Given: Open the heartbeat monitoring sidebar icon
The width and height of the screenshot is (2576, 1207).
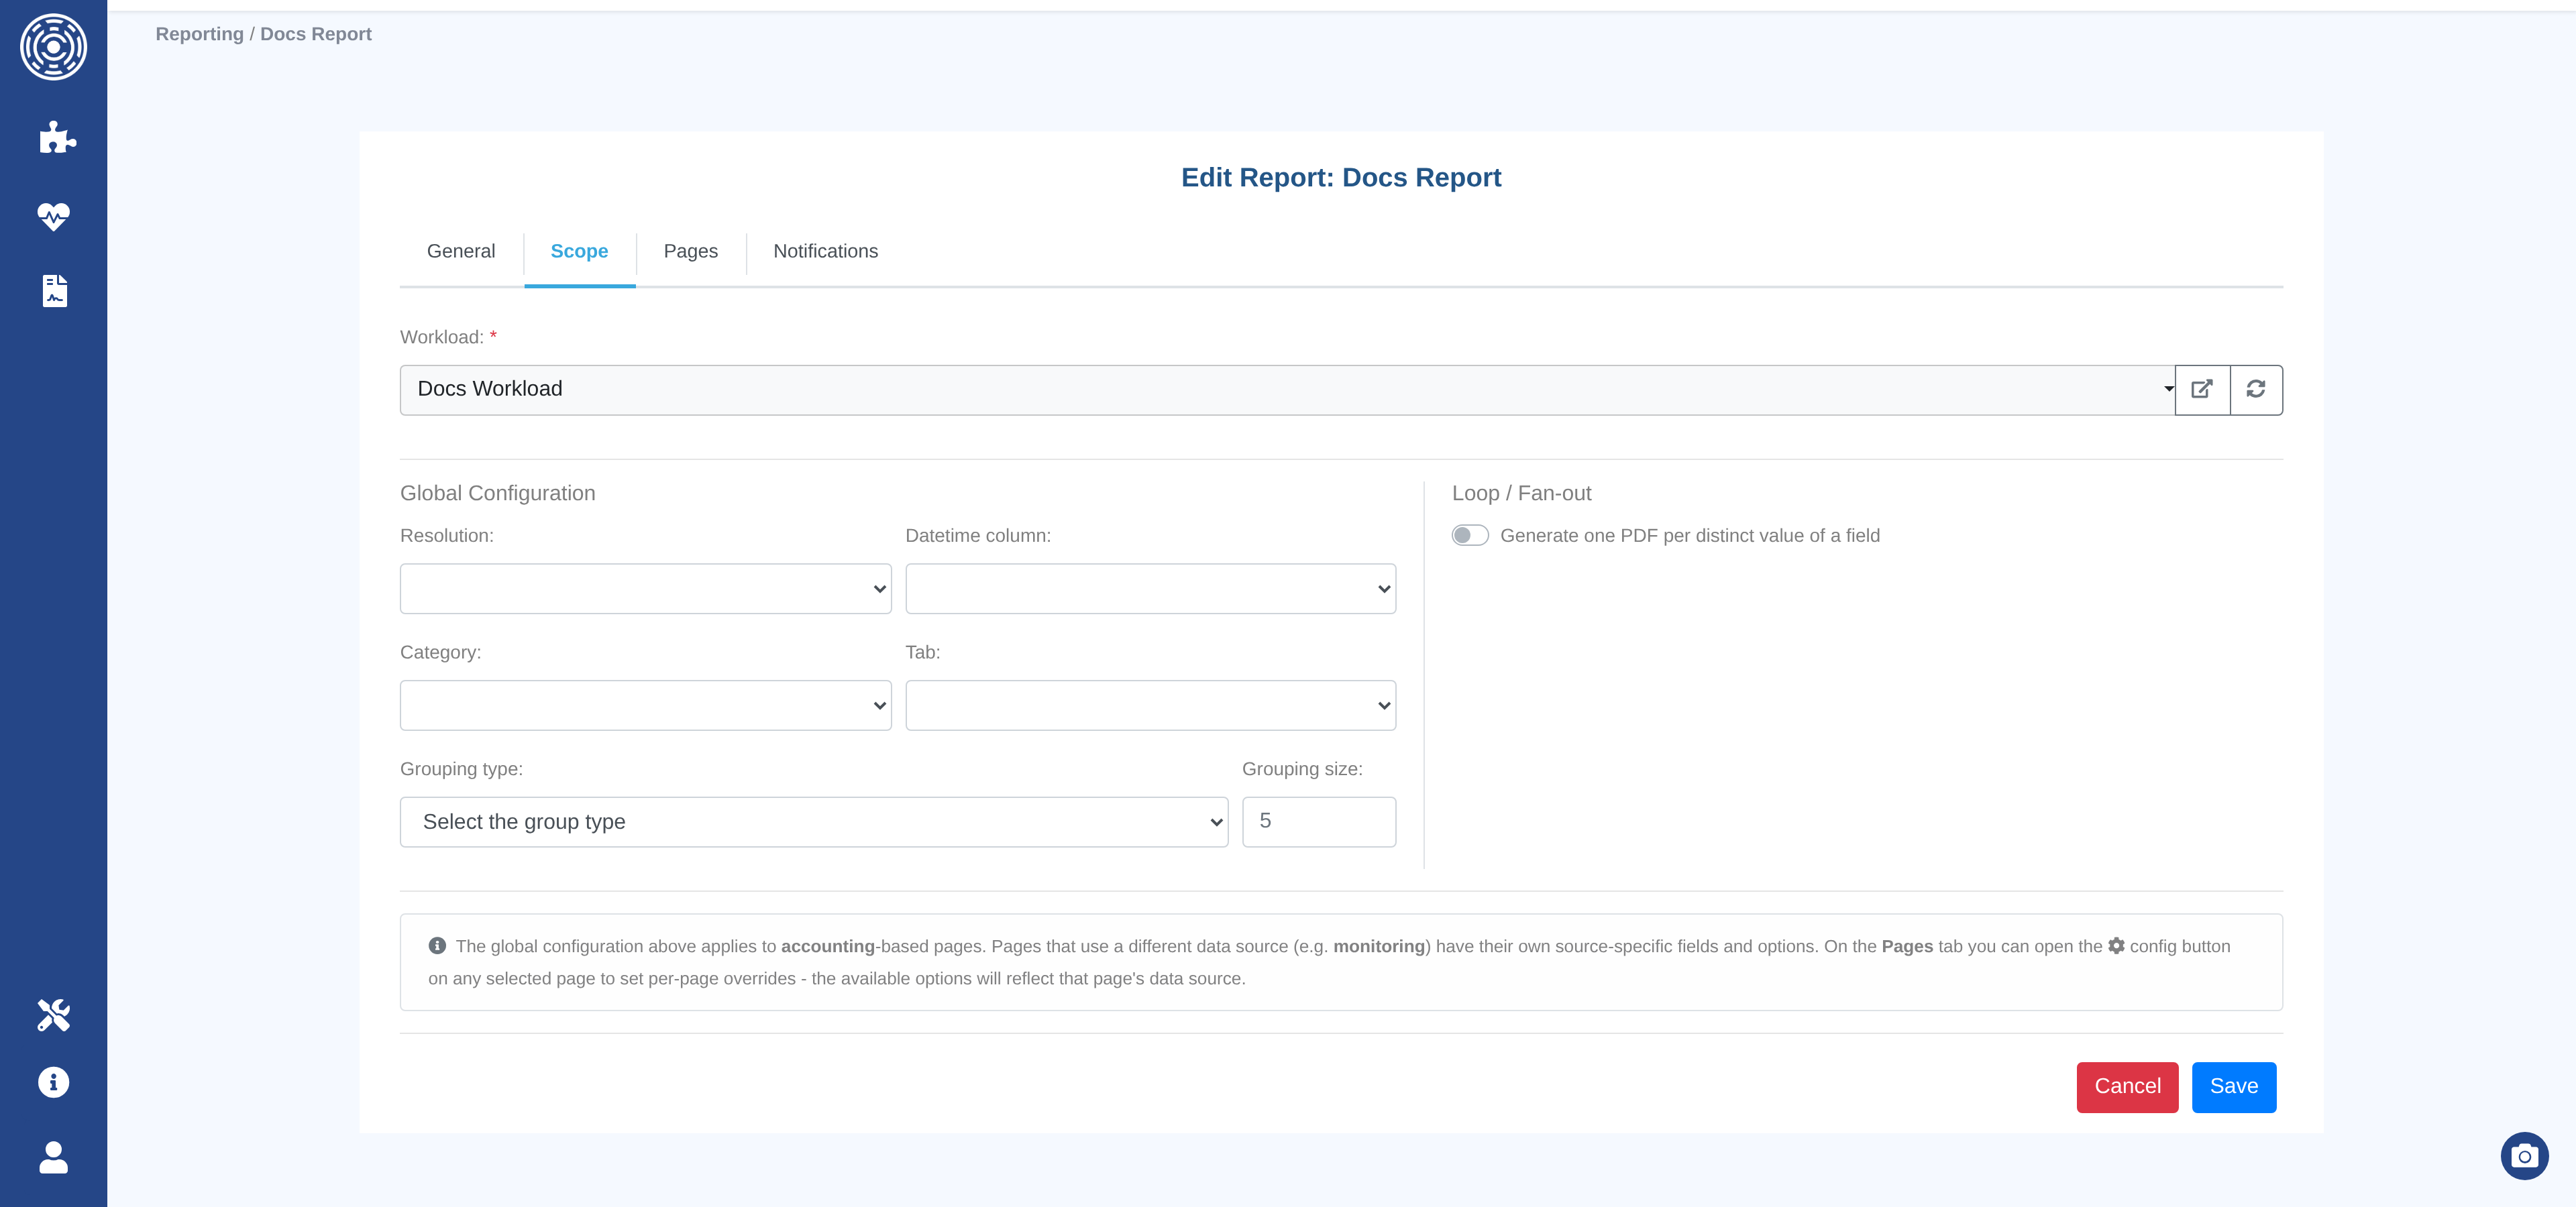Looking at the screenshot, I should pos(53,216).
